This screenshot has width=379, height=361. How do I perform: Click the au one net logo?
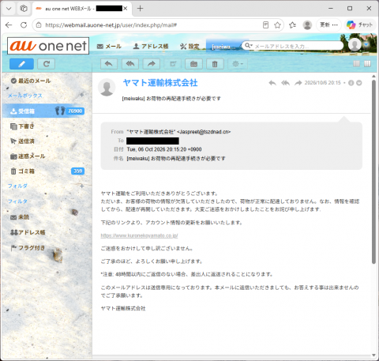48,46
